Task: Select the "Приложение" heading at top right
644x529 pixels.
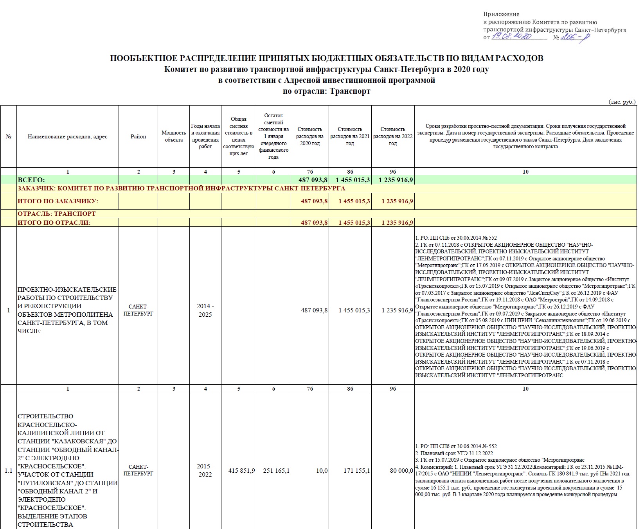Action: point(501,14)
